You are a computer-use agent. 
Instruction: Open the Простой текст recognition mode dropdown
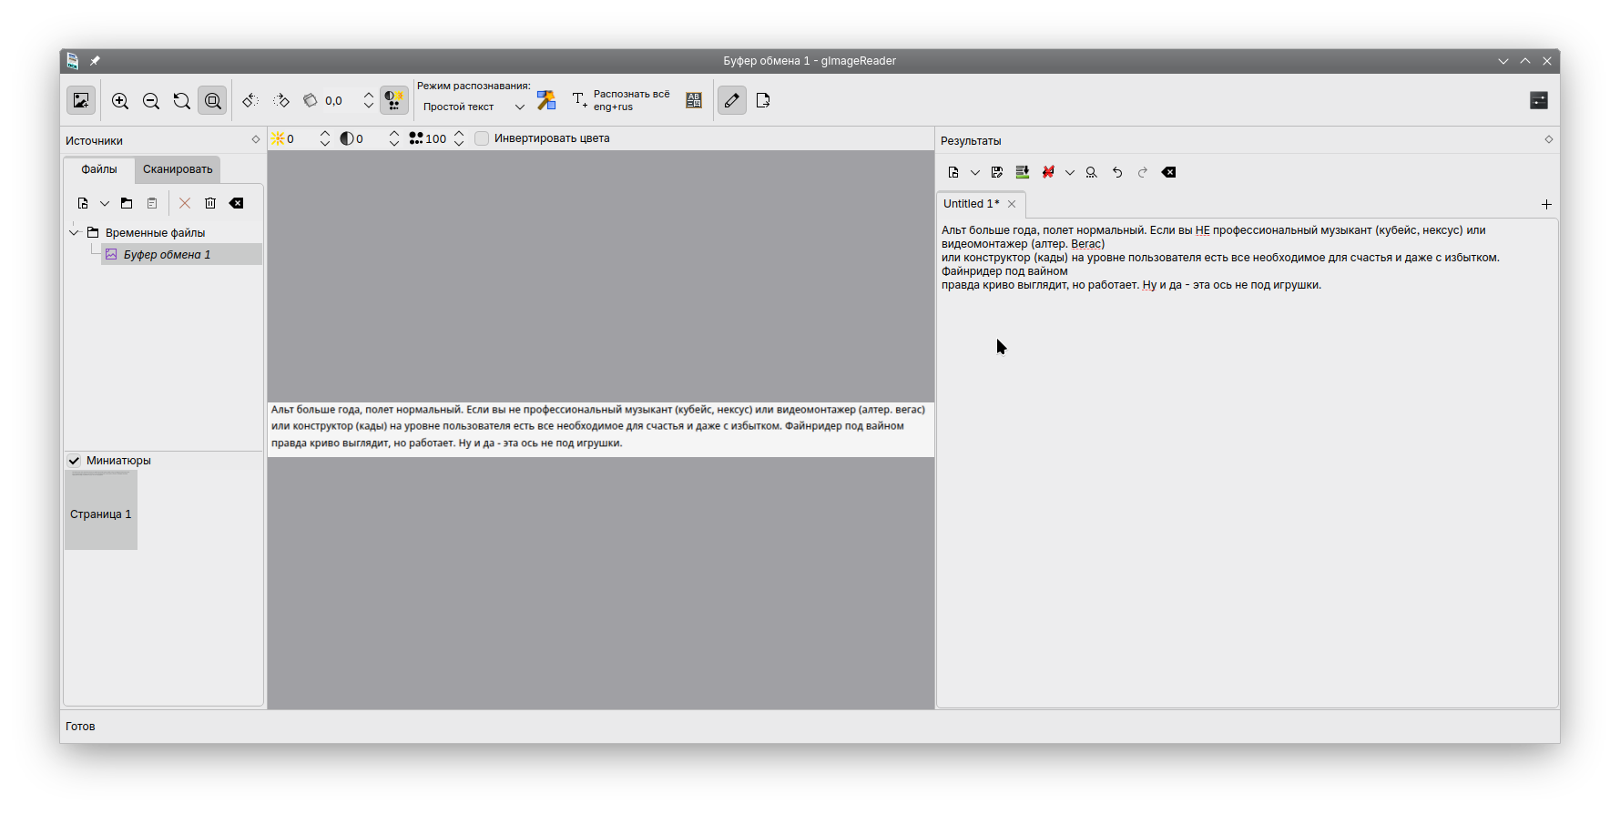(x=474, y=107)
